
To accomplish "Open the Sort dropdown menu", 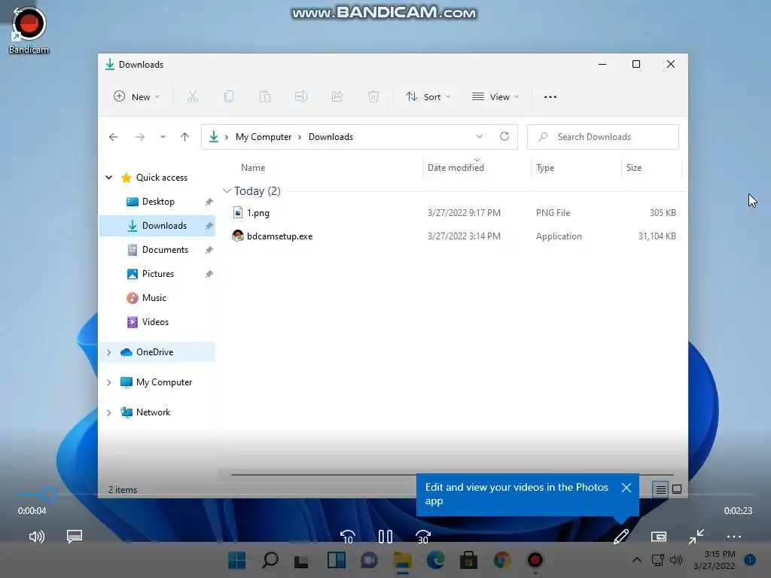I will coord(428,97).
